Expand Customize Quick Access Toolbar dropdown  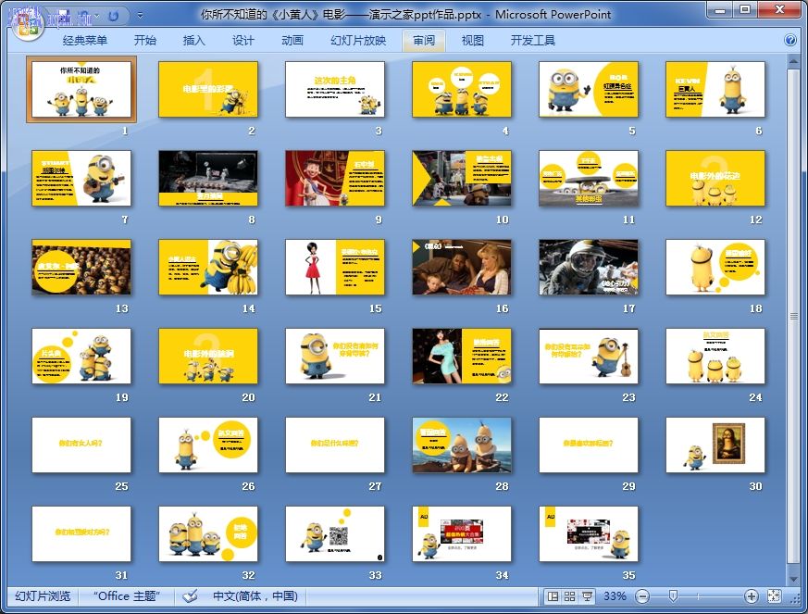tap(140, 16)
